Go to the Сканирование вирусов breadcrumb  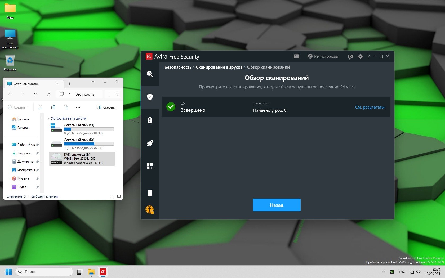(x=219, y=67)
